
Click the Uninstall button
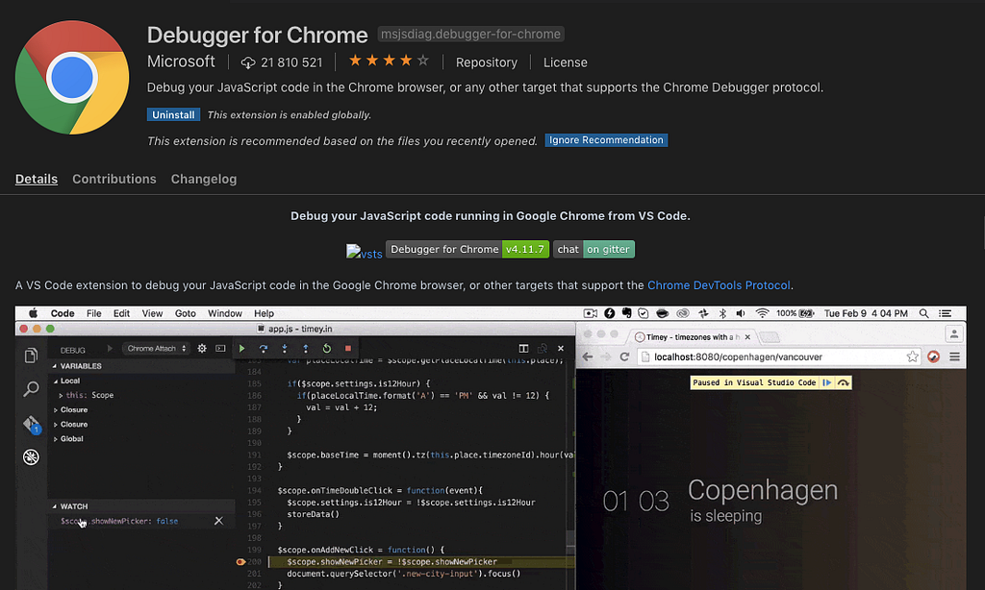pos(173,115)
